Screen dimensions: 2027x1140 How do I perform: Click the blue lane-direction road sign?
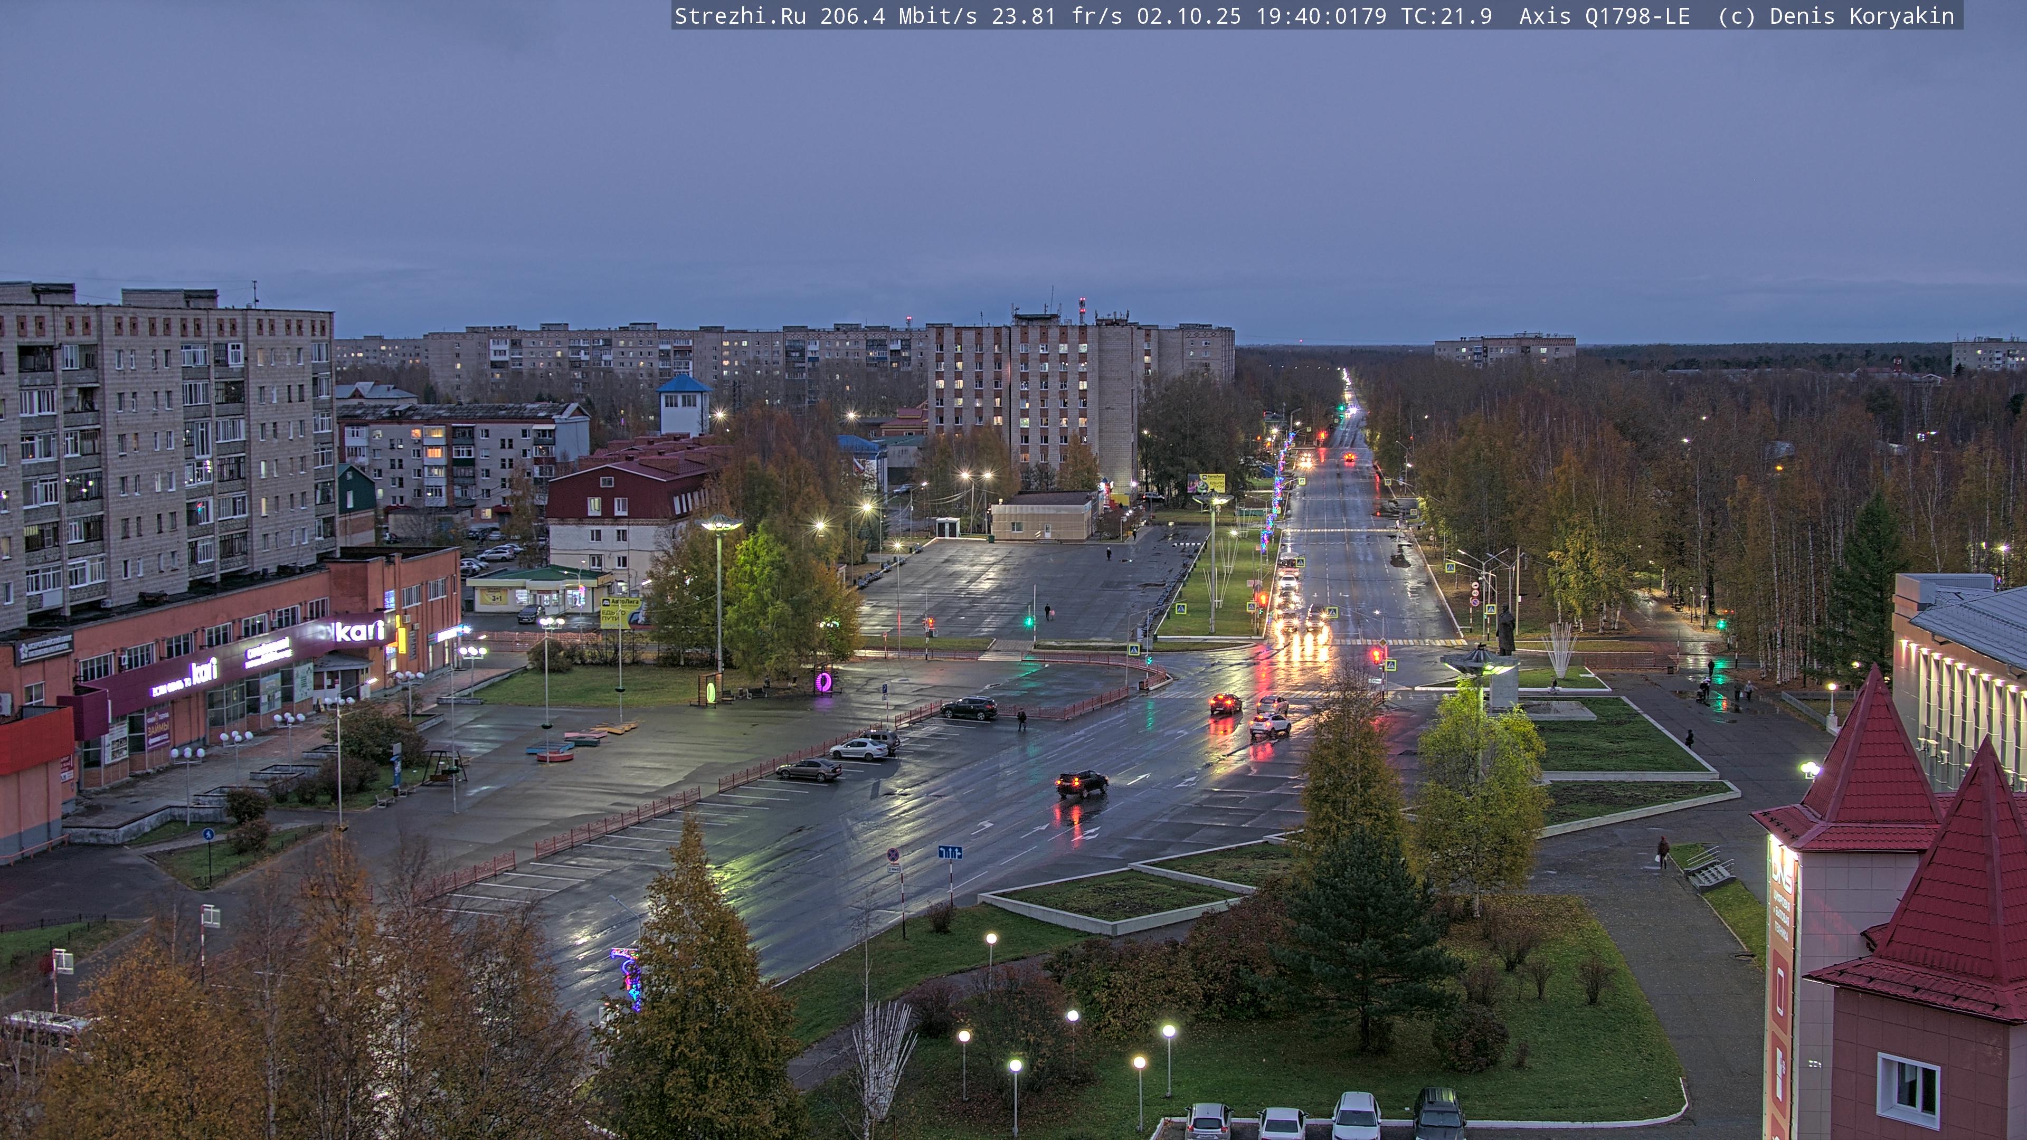tap(950, 852)
